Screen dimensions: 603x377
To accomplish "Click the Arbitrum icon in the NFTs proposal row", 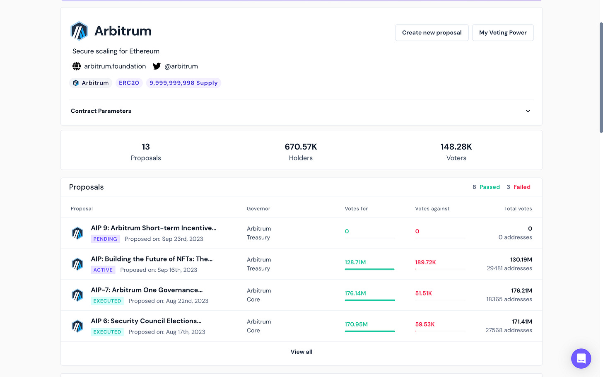I will (x=77, y=264).
